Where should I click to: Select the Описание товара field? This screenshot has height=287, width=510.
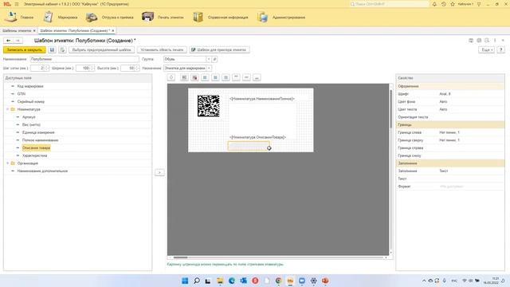[x=36, y=147]
